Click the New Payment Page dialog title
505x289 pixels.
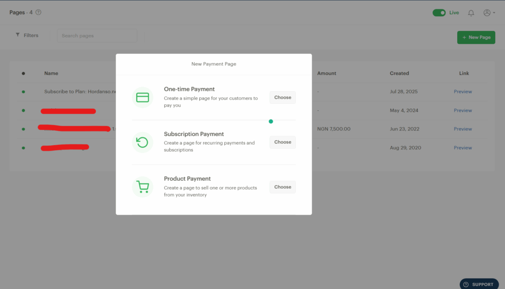tap(214, 64)
